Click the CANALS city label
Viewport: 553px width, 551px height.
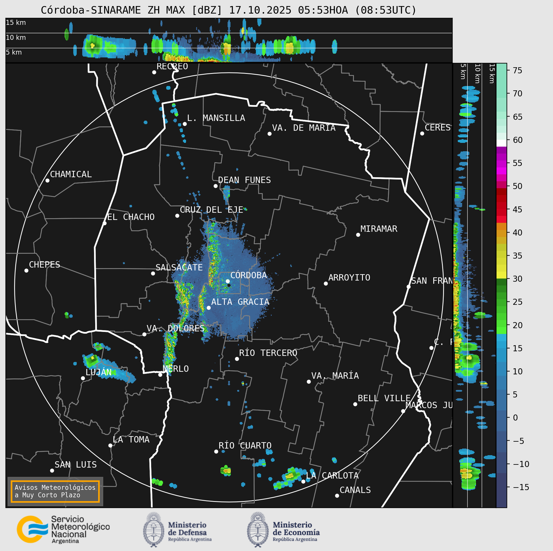tap(355, 490)
